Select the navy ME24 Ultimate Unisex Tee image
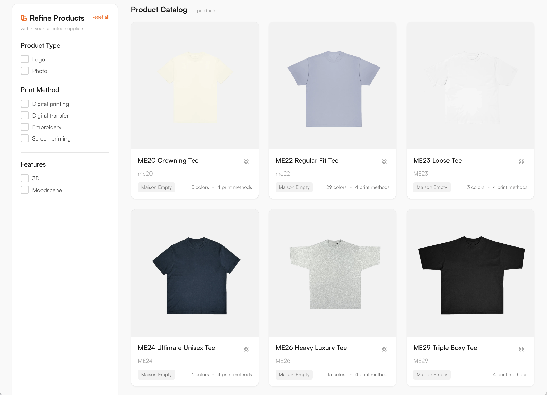This screenshot has height=395, width=547. (195, 273)
